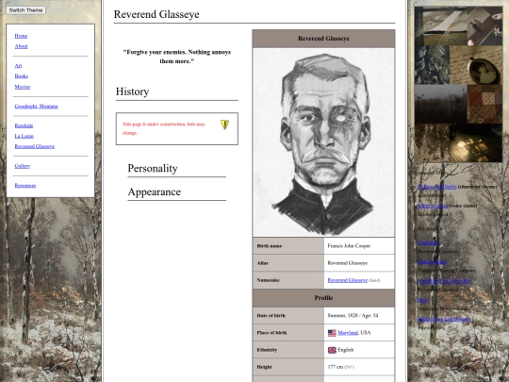Open the Home link in sidebar

point(21,36)
